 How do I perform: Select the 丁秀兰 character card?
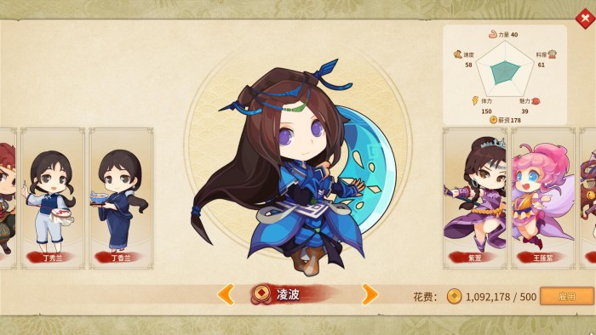[53, 198]
